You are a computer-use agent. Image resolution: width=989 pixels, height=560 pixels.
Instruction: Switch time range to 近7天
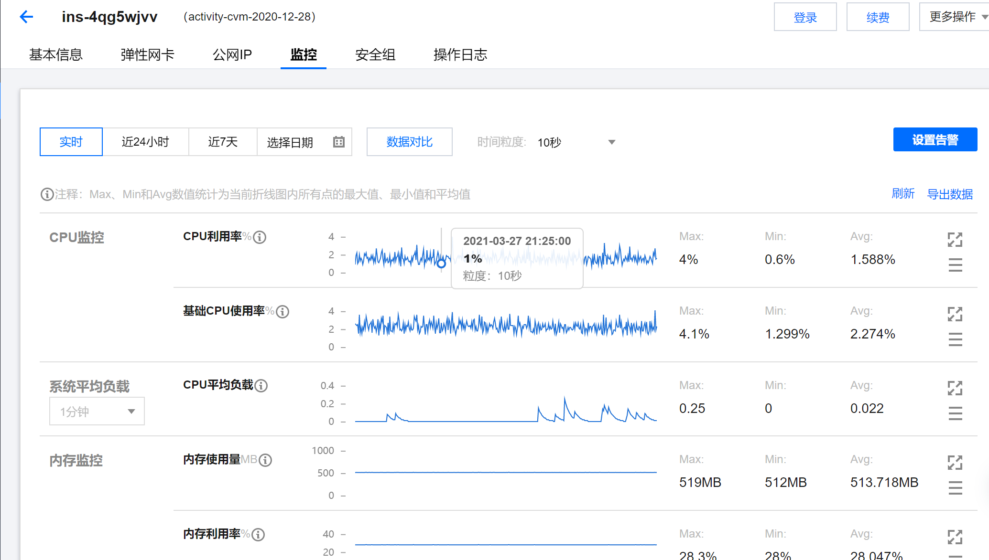pyautogui.click(x=223, y=142)
